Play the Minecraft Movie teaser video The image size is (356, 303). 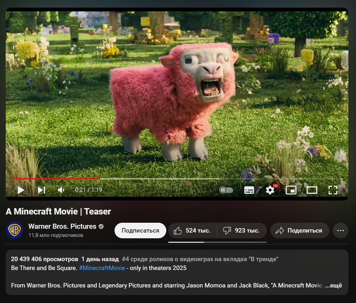21,190
